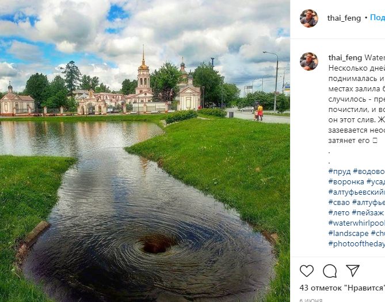Open the thai_feng username in the caption

pos(345,58)
